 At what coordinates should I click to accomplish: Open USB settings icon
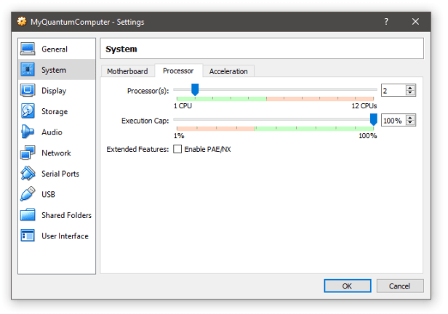[x=28, y=195]
